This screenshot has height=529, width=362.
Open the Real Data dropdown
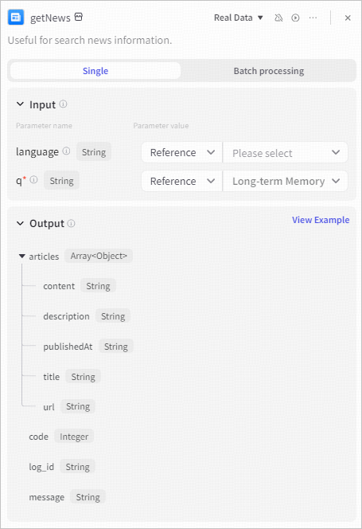pyautogui.click(x=239, y=18)
